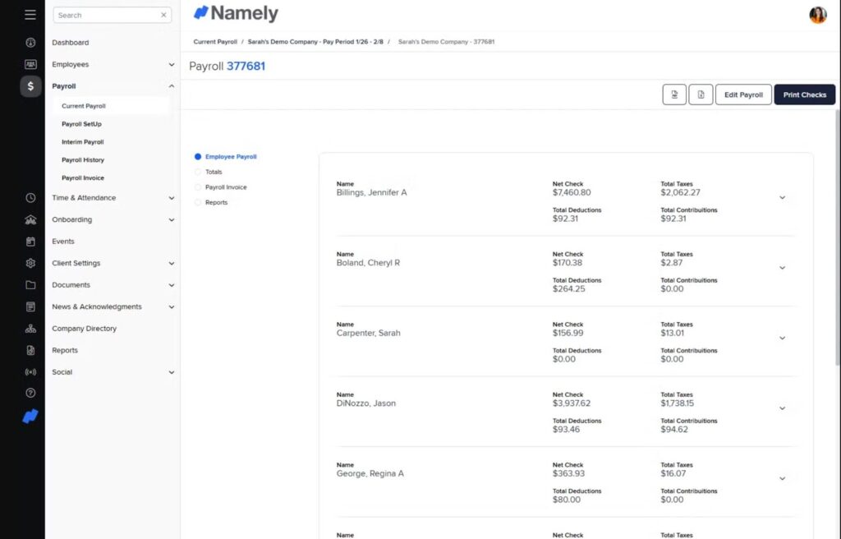This screenshot has height=539, width=841.
Task: Click George net check $363.93
Action: click(568, 473)
